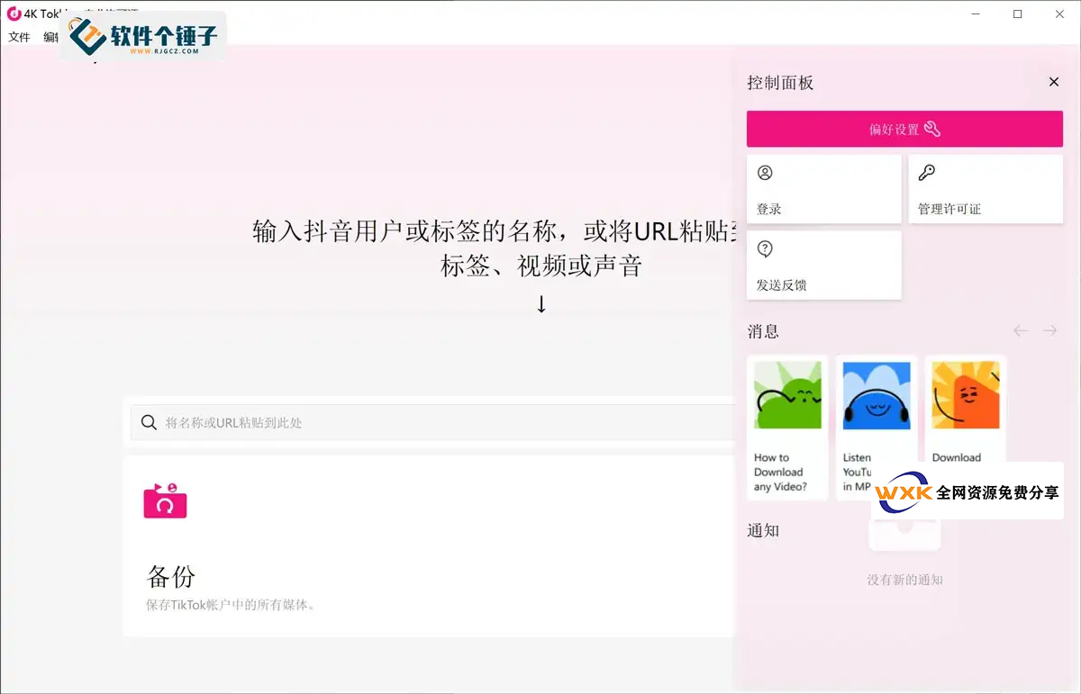Image resolution: width=1081 pixels, height=694 pixels.
Task: Click the magnifier search icon
Action: point(149,422)
